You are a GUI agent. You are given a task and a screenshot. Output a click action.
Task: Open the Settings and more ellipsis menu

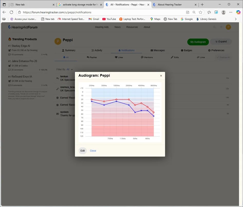click(231, 12)
